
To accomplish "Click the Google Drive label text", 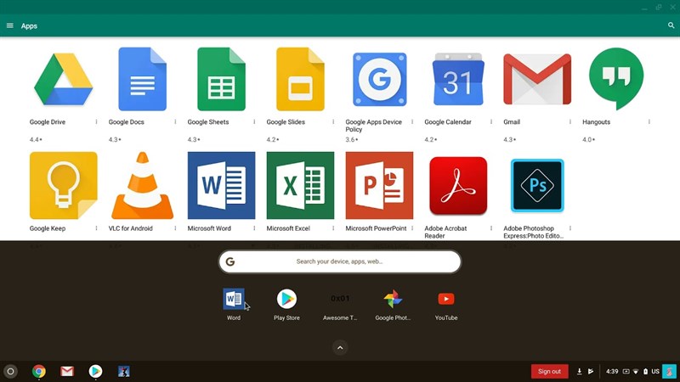I will coord(48,121).
